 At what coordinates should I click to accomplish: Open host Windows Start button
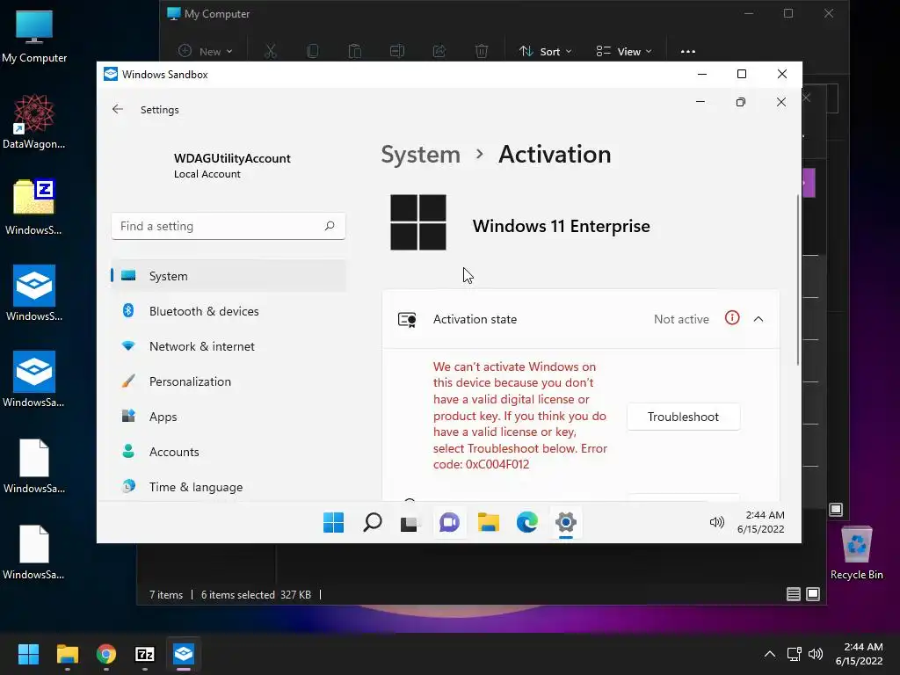point(28,654)
